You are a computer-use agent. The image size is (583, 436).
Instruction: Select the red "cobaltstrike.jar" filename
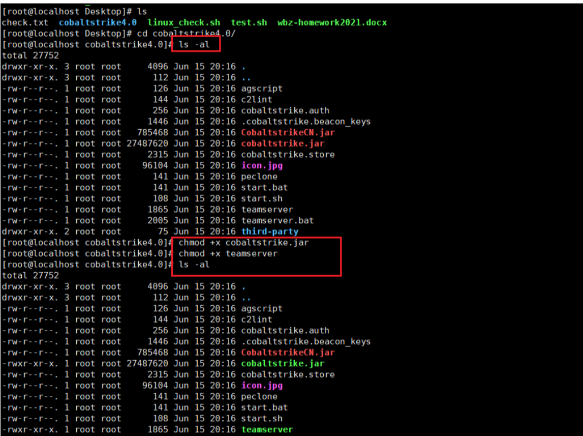(283, 143)
